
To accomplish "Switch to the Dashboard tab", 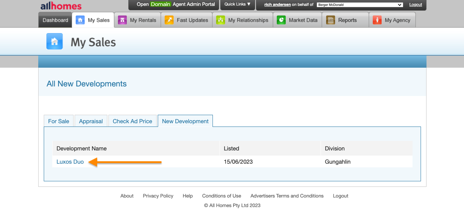I will [55, 20].
